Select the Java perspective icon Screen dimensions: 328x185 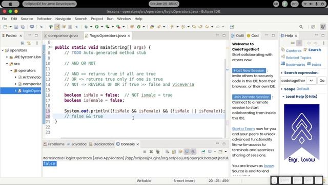323,27
